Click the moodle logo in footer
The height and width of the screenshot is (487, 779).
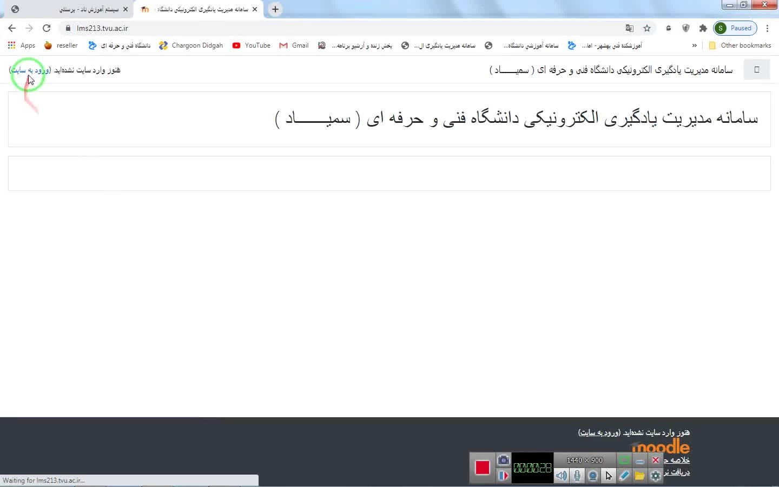[661, 447]
